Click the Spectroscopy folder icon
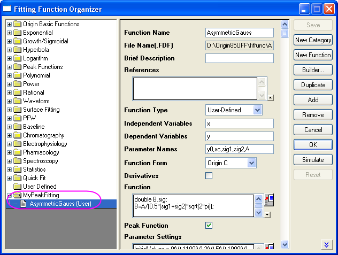338x255 pixels. pos(17,161)
